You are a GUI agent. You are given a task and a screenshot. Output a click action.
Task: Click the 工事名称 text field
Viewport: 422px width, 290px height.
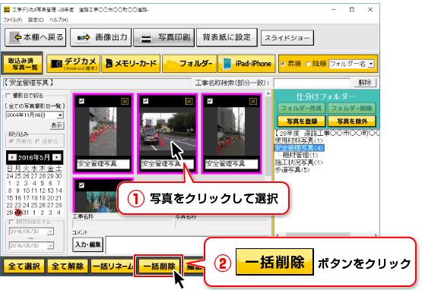click(x=122, y=224)
